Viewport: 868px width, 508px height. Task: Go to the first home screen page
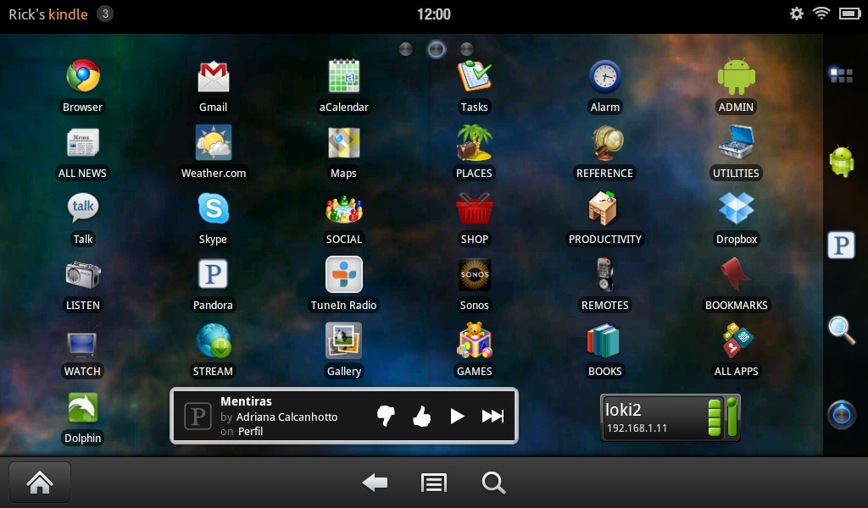(406, 49)
